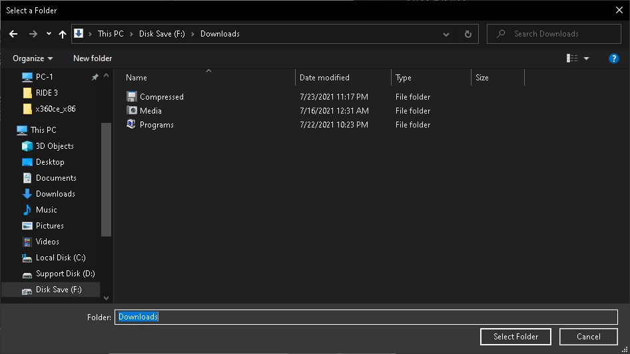
Task: Open Videos in navigation pane
Action: [x=47, y=242]
